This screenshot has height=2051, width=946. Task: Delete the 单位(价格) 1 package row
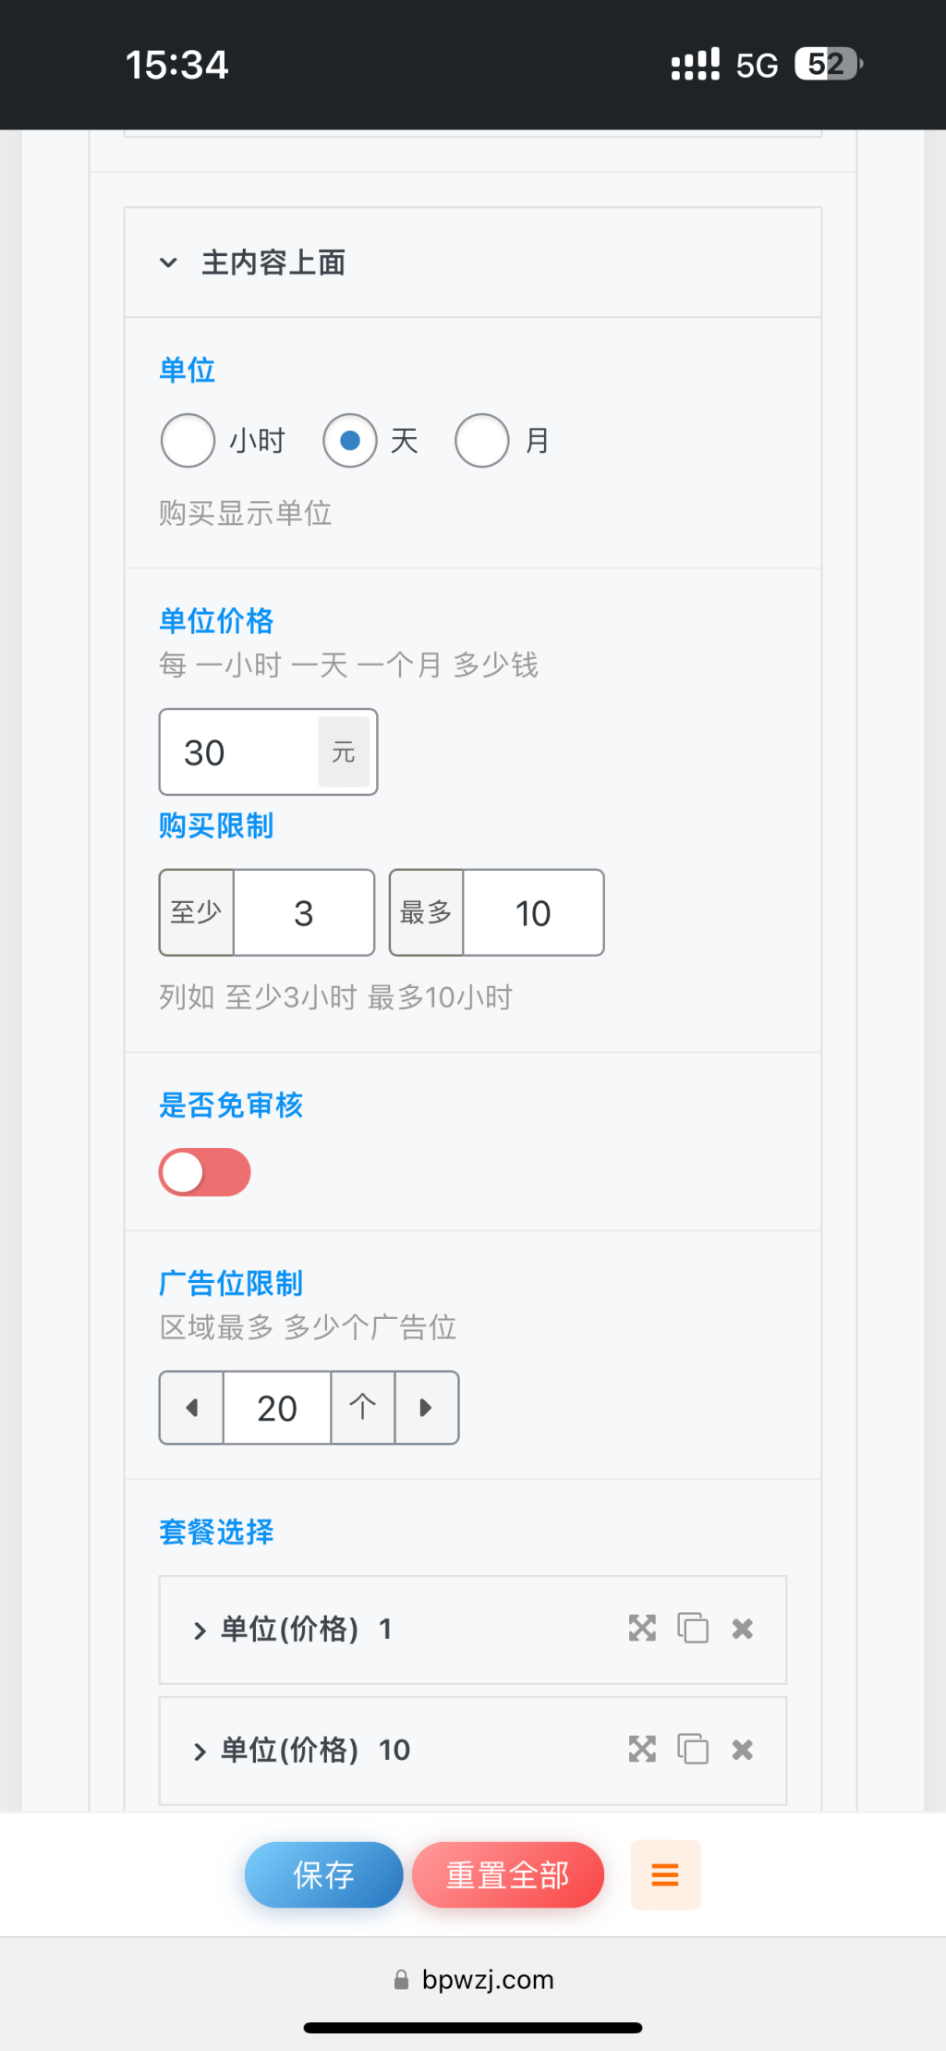click(x=743, y=1629)
